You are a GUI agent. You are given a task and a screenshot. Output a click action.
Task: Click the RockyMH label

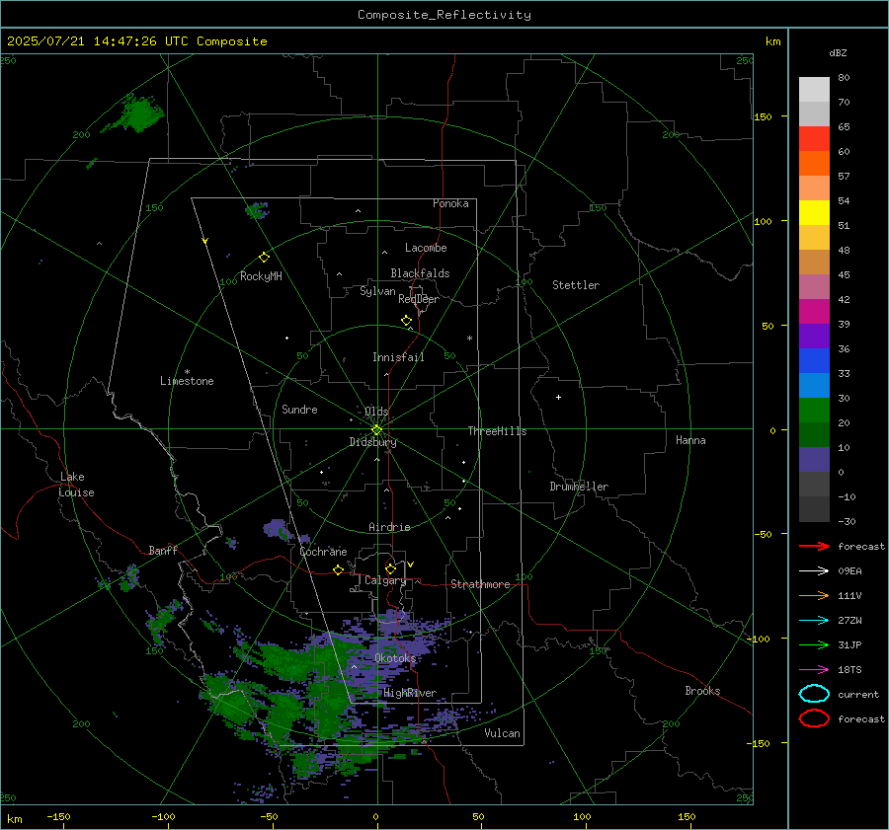point(261,276)
